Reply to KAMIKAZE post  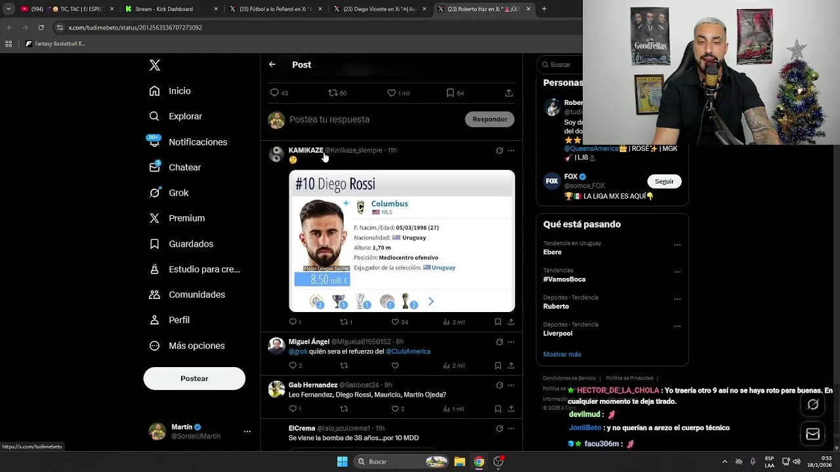pos(293,322)
